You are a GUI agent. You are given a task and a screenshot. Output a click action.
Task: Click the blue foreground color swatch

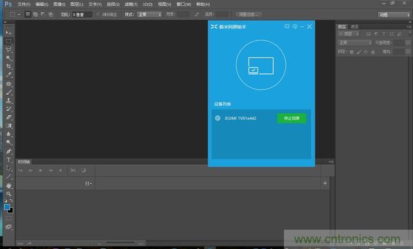click(7, 207)
